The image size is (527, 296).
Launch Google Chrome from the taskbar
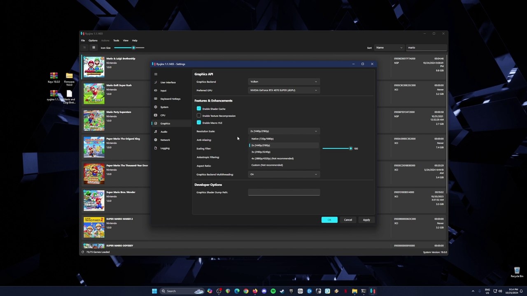pyautogui.click(x=246, y=291)
